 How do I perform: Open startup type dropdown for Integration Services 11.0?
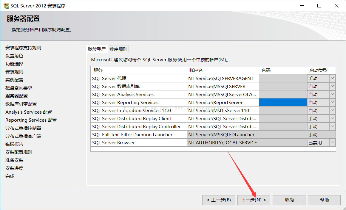tap(332, 110)
